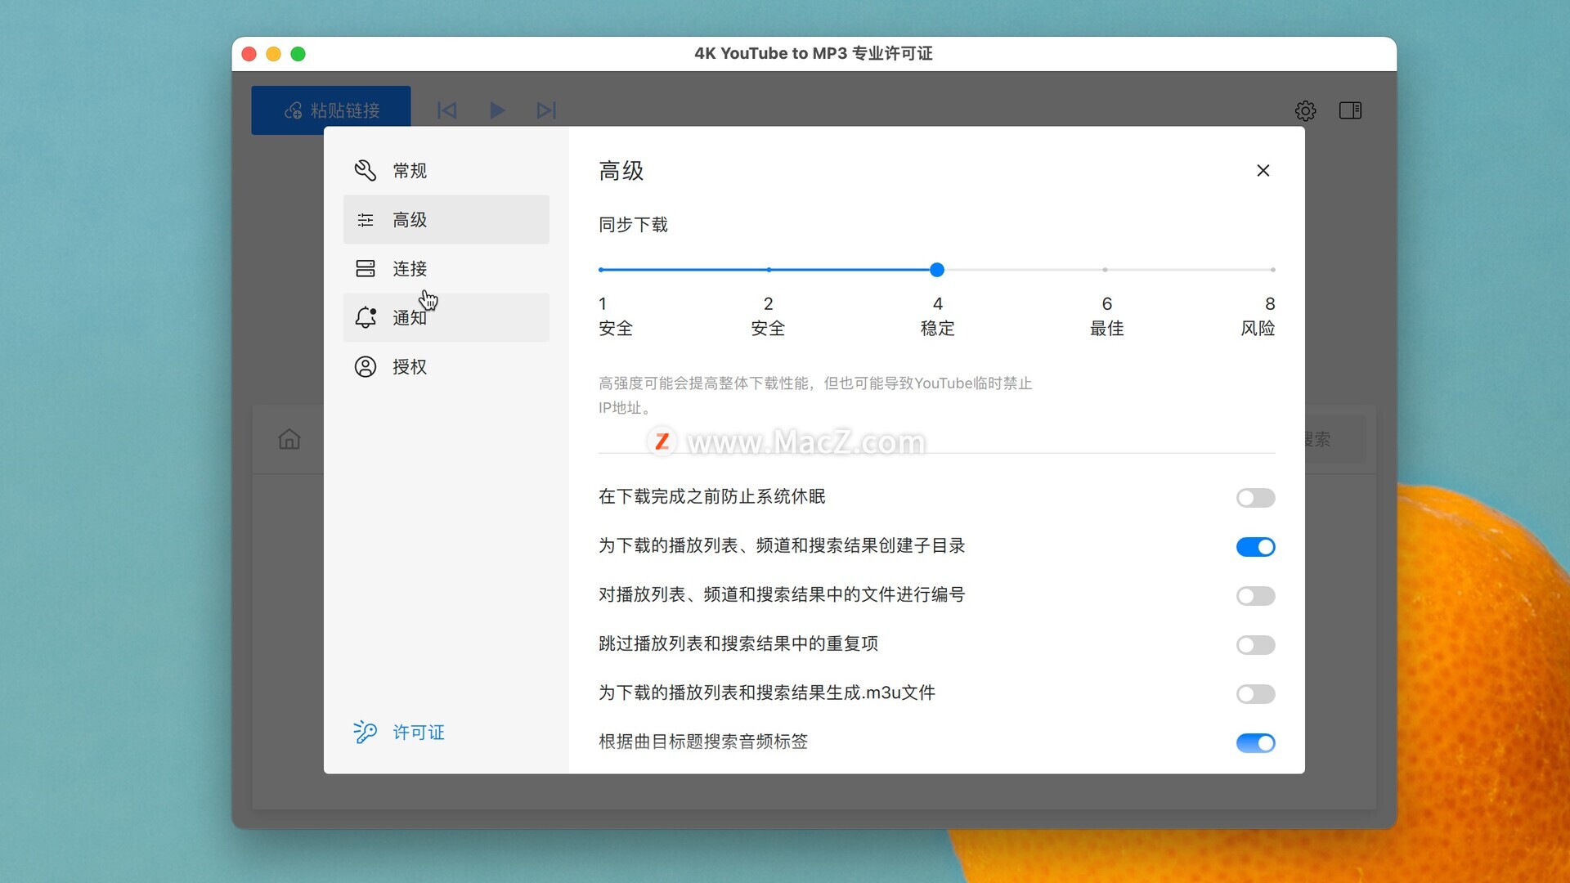This screenshot has width=1570, height=883.
Task: Toggle the sidebar panel icon in toolbar
Action: [x=1350, y=110]
